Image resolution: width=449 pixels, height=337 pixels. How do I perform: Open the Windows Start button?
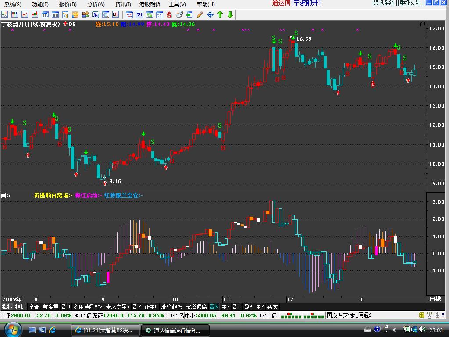[11, 330]
